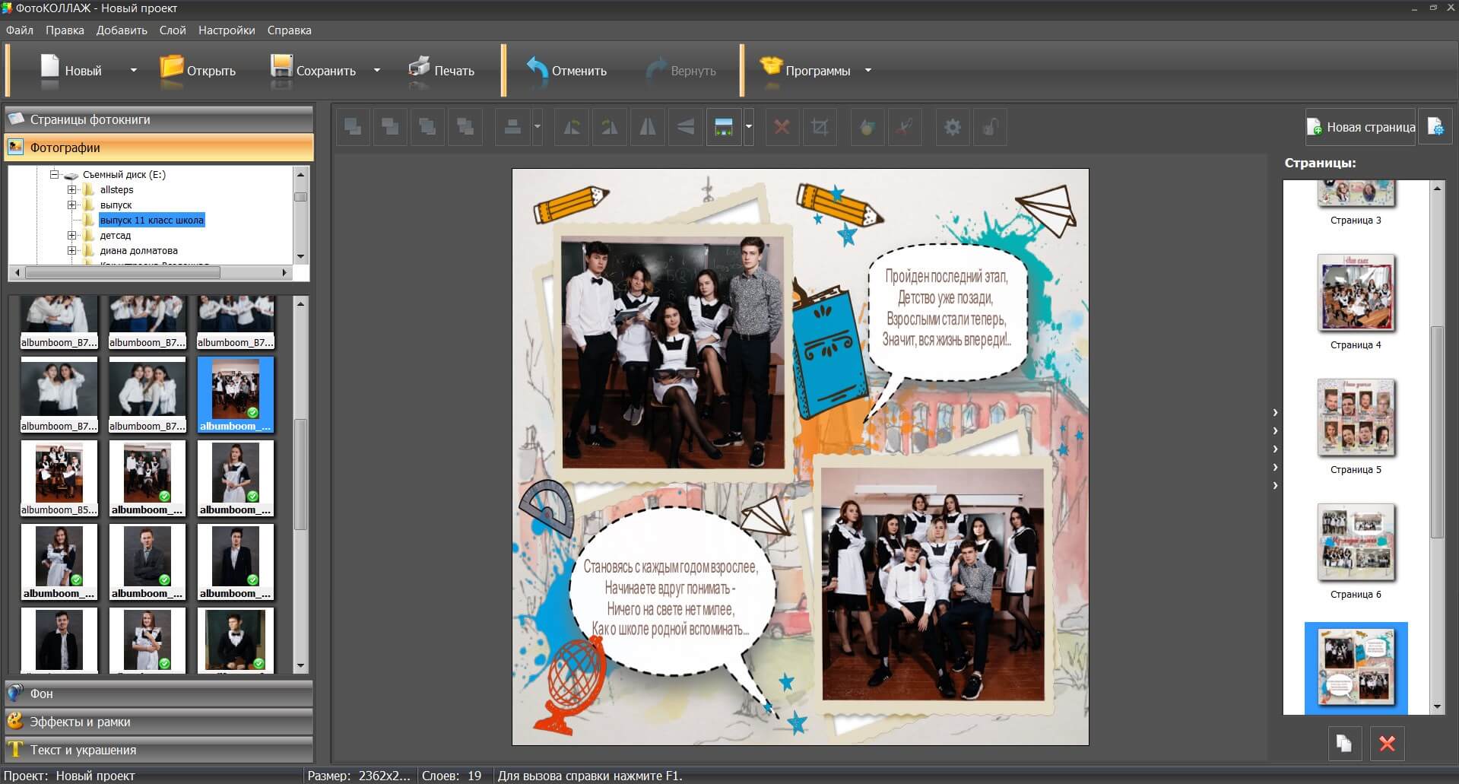The width and height of the screenshot is (1459, 784).
Task: Select folder выпуск 11 класс школа
Action: pos(152,220)
